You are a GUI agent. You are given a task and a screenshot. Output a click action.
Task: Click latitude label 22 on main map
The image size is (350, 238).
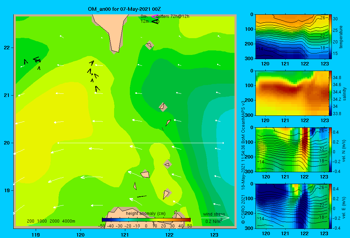click(7, 48)
